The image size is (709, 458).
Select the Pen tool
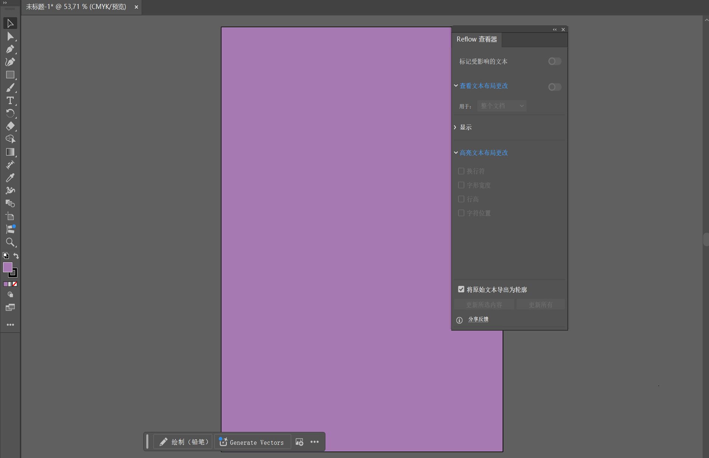tap(10, 49)
